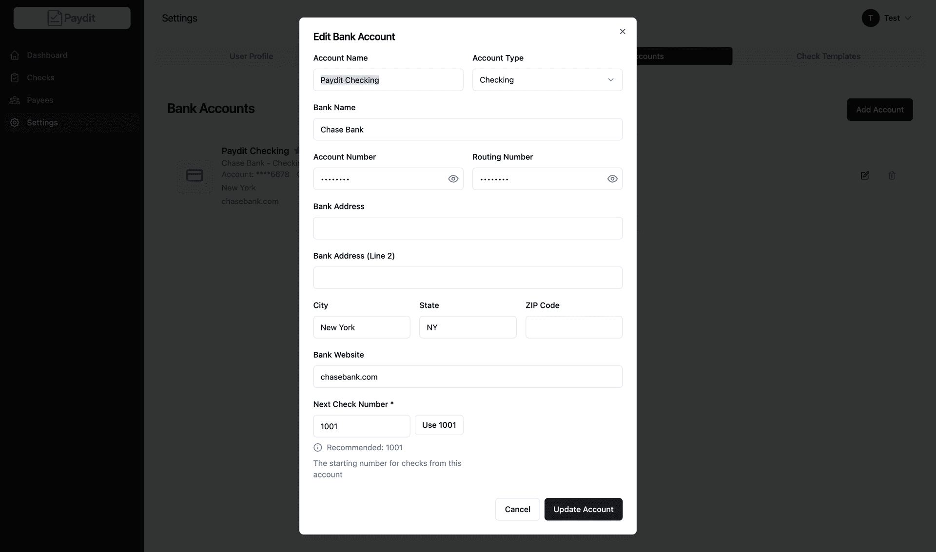936x552 pixels.
Task: Click the Settings page title
Action: pyautogui.click(x=179, y=18)
